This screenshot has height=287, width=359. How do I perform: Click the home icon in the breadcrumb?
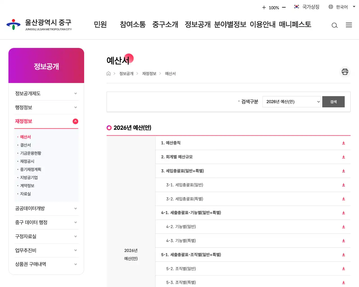[x=109, y=73]
